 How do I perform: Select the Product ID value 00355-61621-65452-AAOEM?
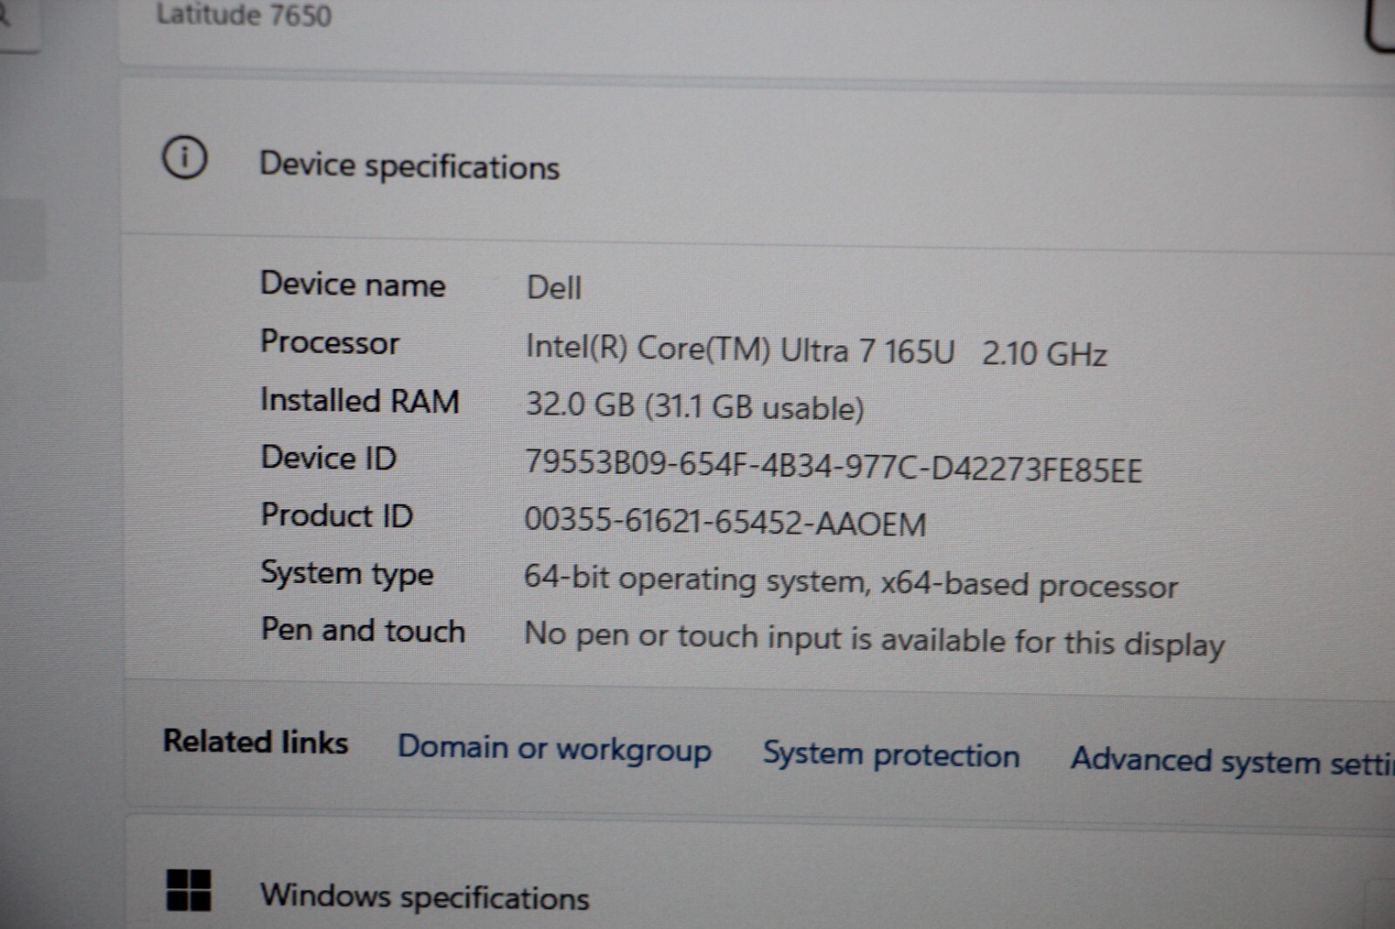pyautogui.click(x=725, y=522)
